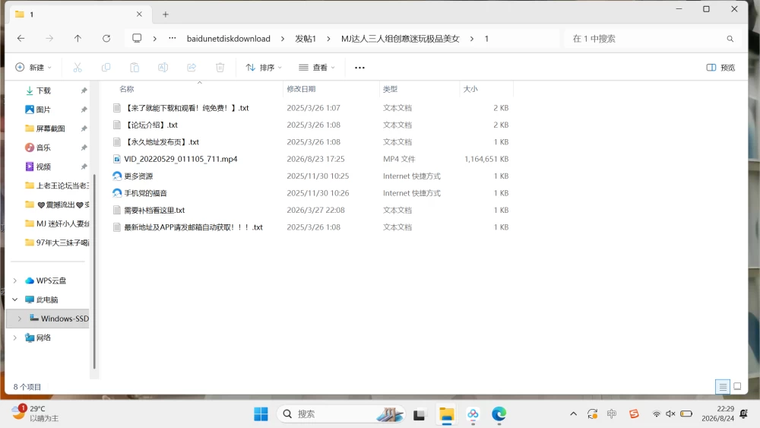Expand the WPS云盘 tree node
The width and height of the screenshot is (760, 428).
(15, 281)
